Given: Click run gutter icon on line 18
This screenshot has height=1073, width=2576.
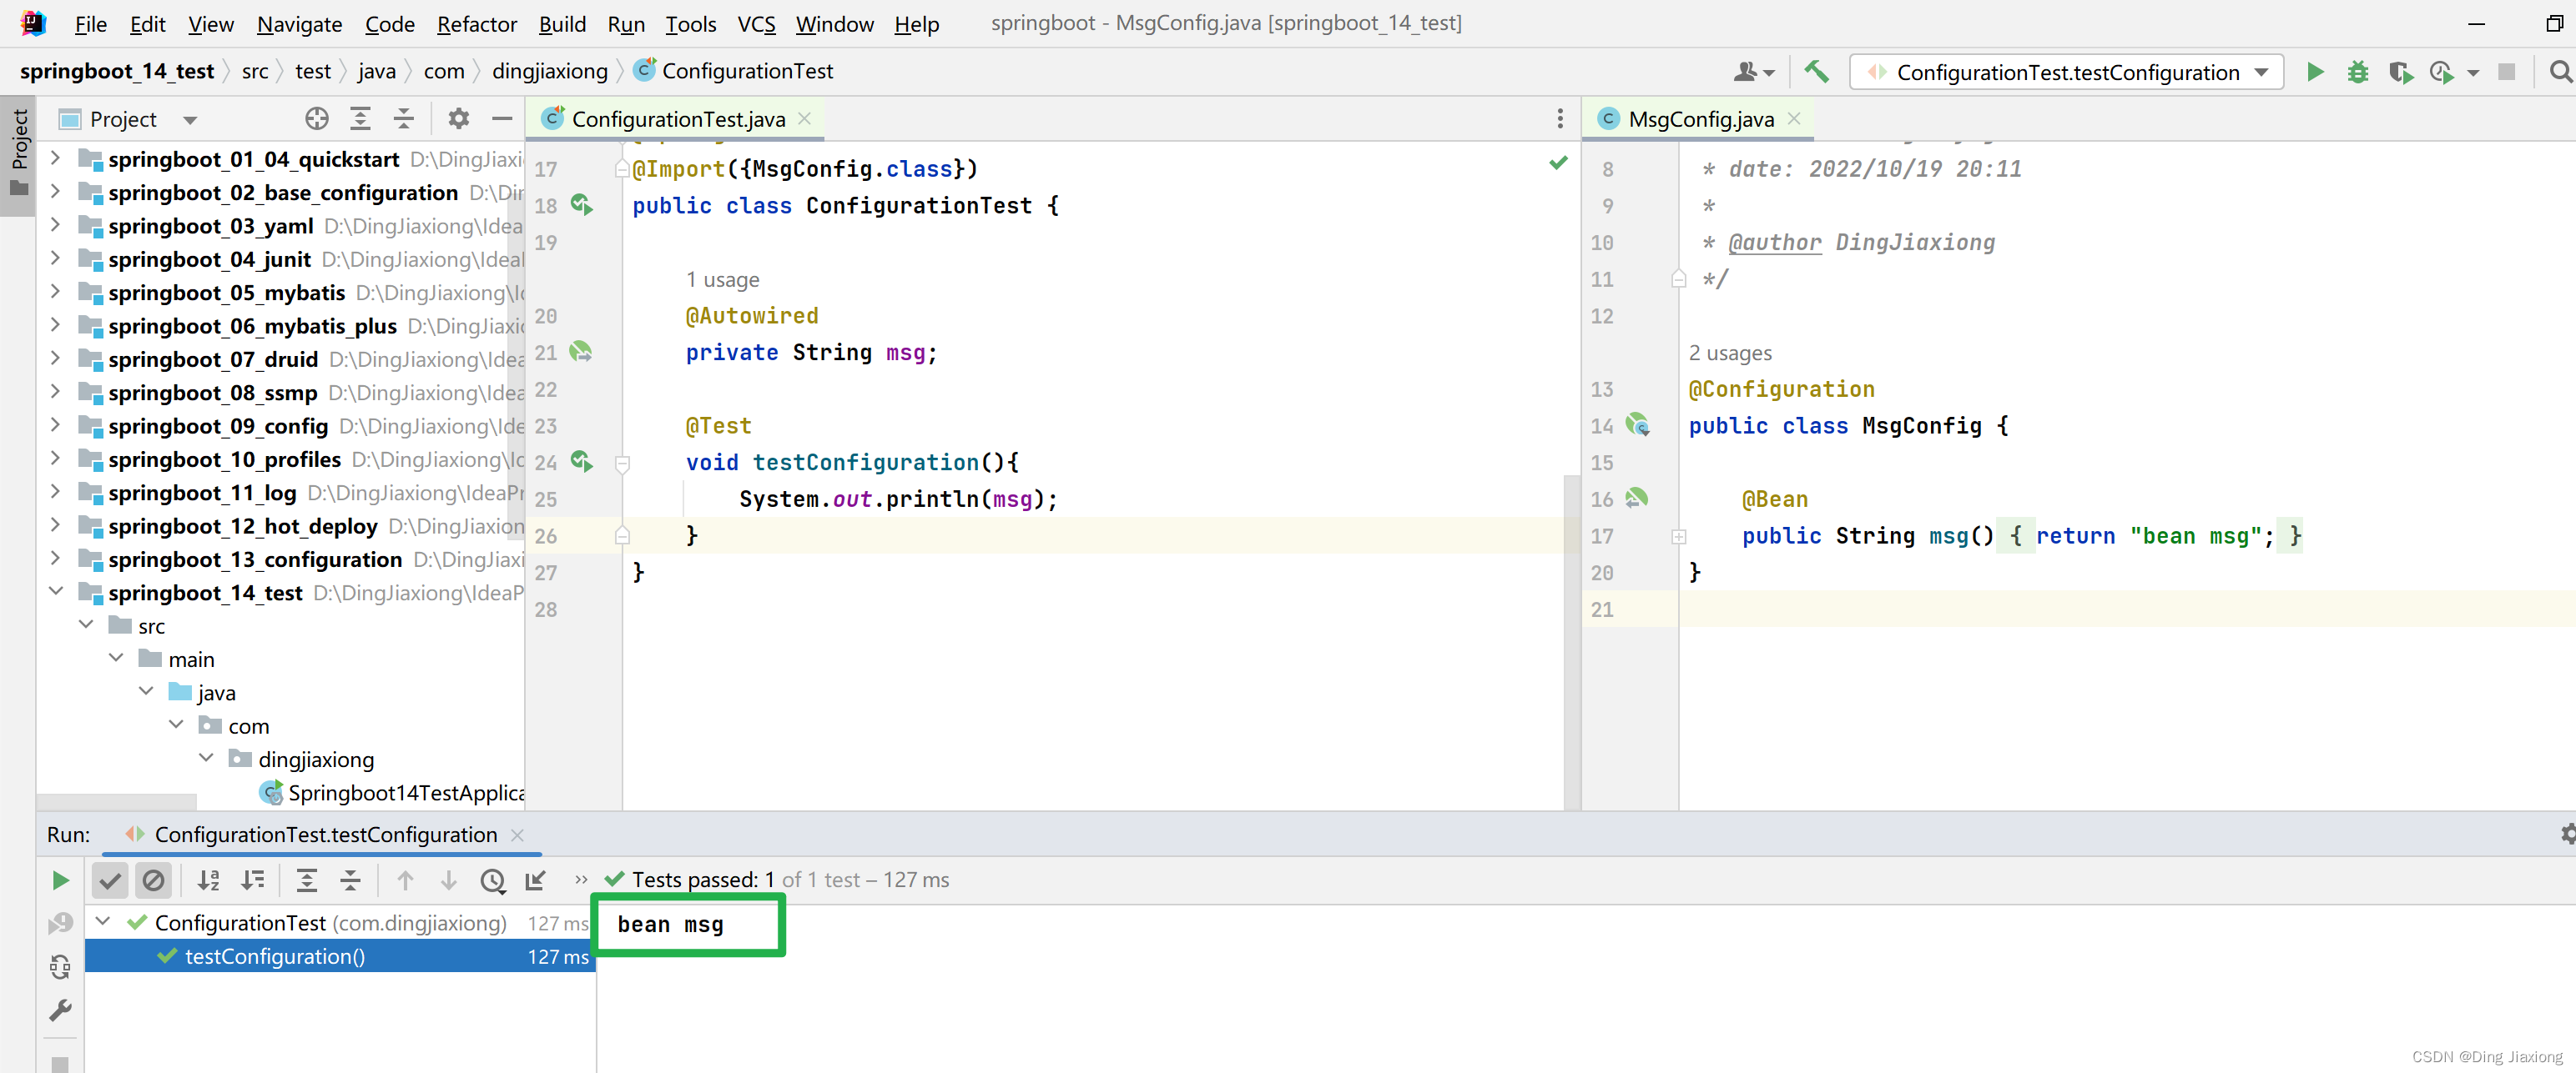Looking at the screenshot, I should [x=581, y=205].
